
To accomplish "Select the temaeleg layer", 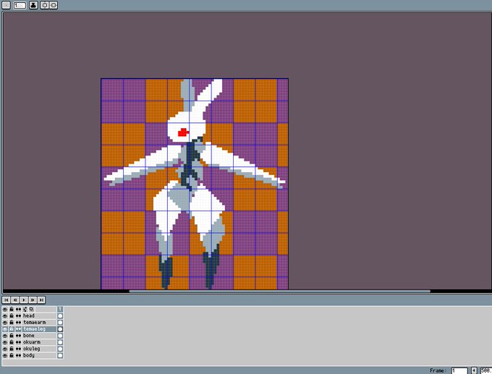I will click(x=39, y=329).
